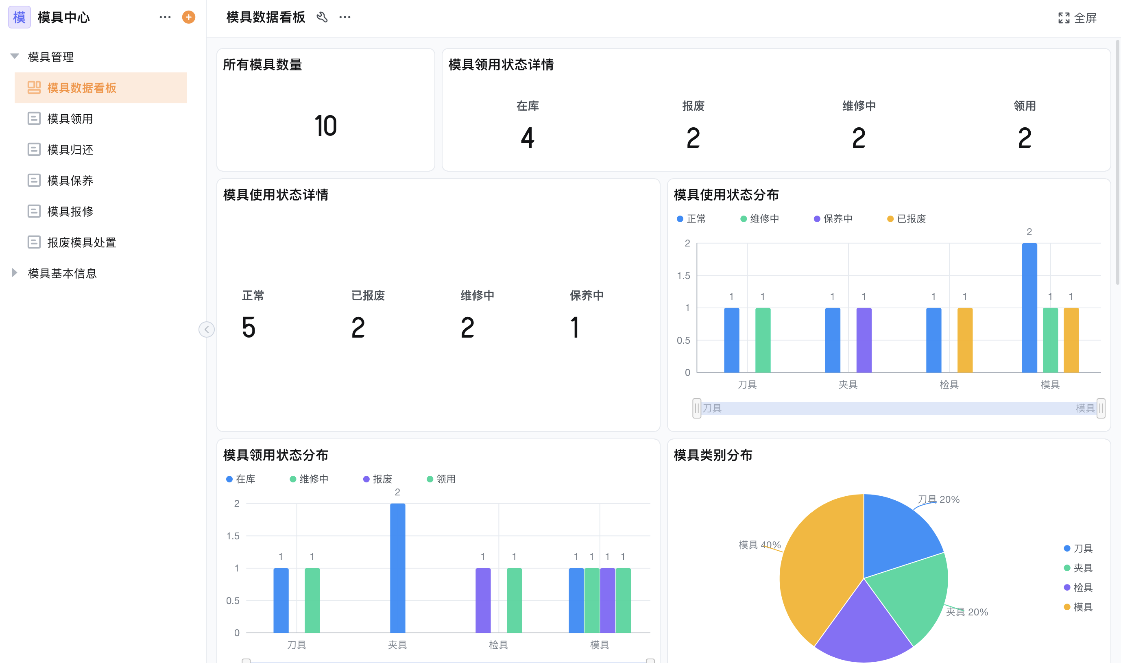Select the 模具管理 group label

point(50,57)
